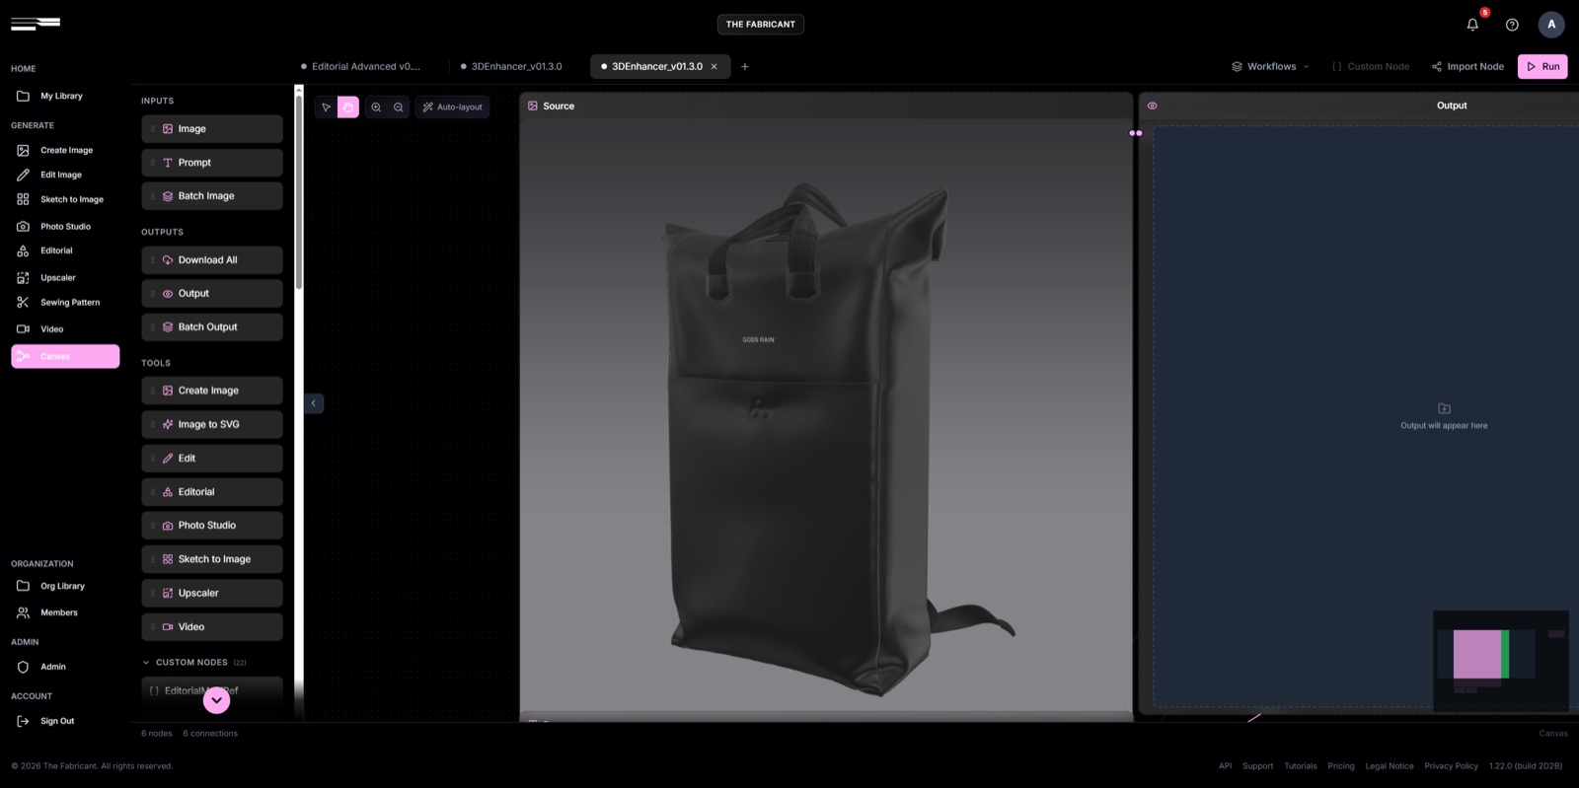
Task: Apply Auto-layout to the nodes
Action: click(x=453, y=107)
